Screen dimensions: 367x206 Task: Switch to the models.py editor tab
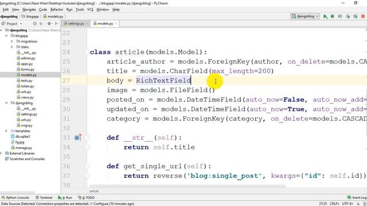[x=105, y=23]
